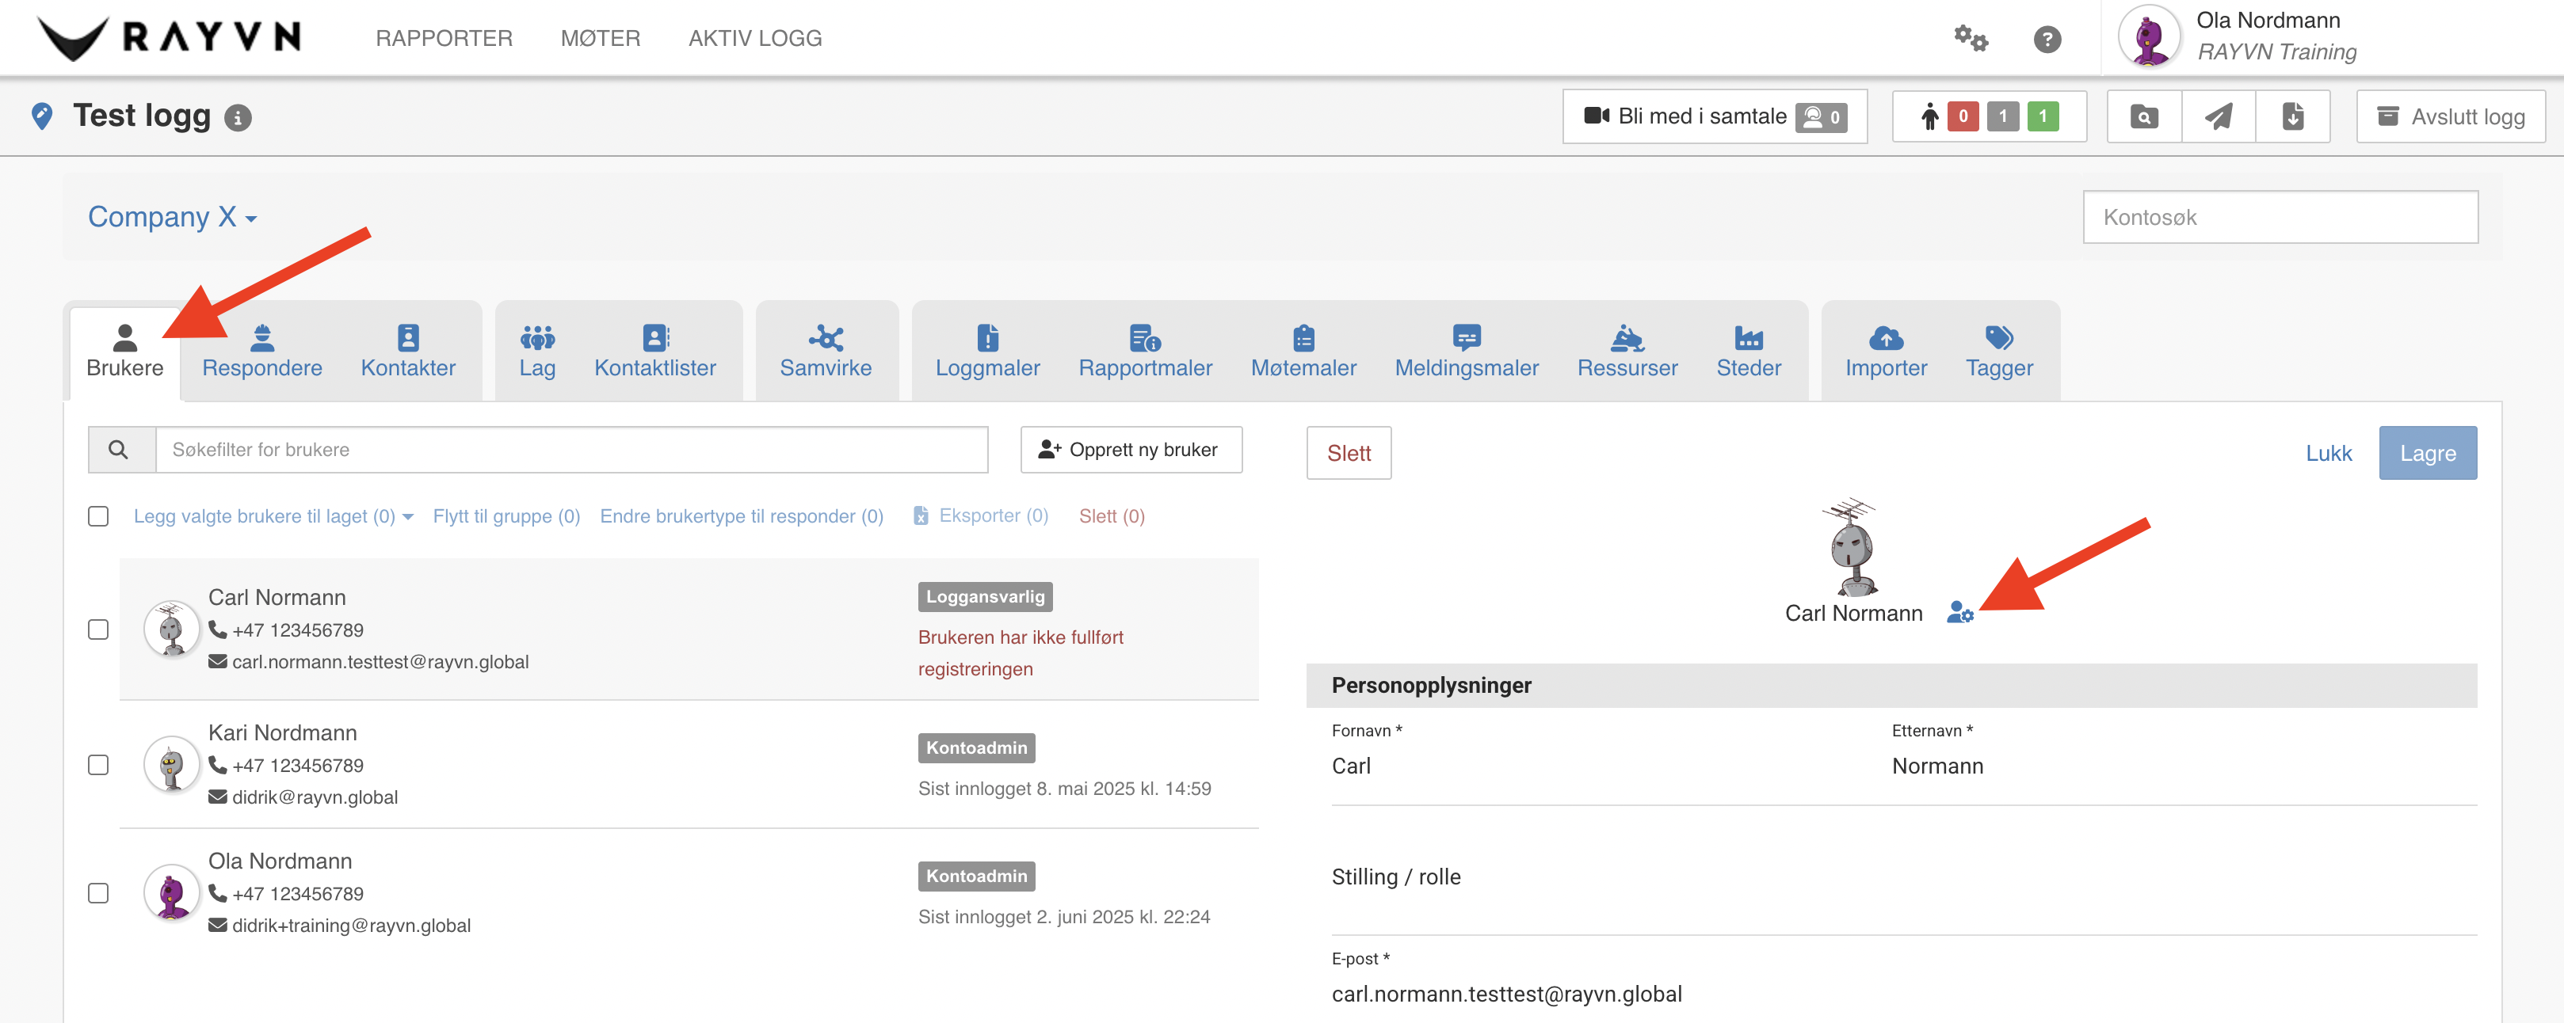Click the location pin beside Test logg
2564x1023 pixels.
pyautogui.click(x=42, y=116)
